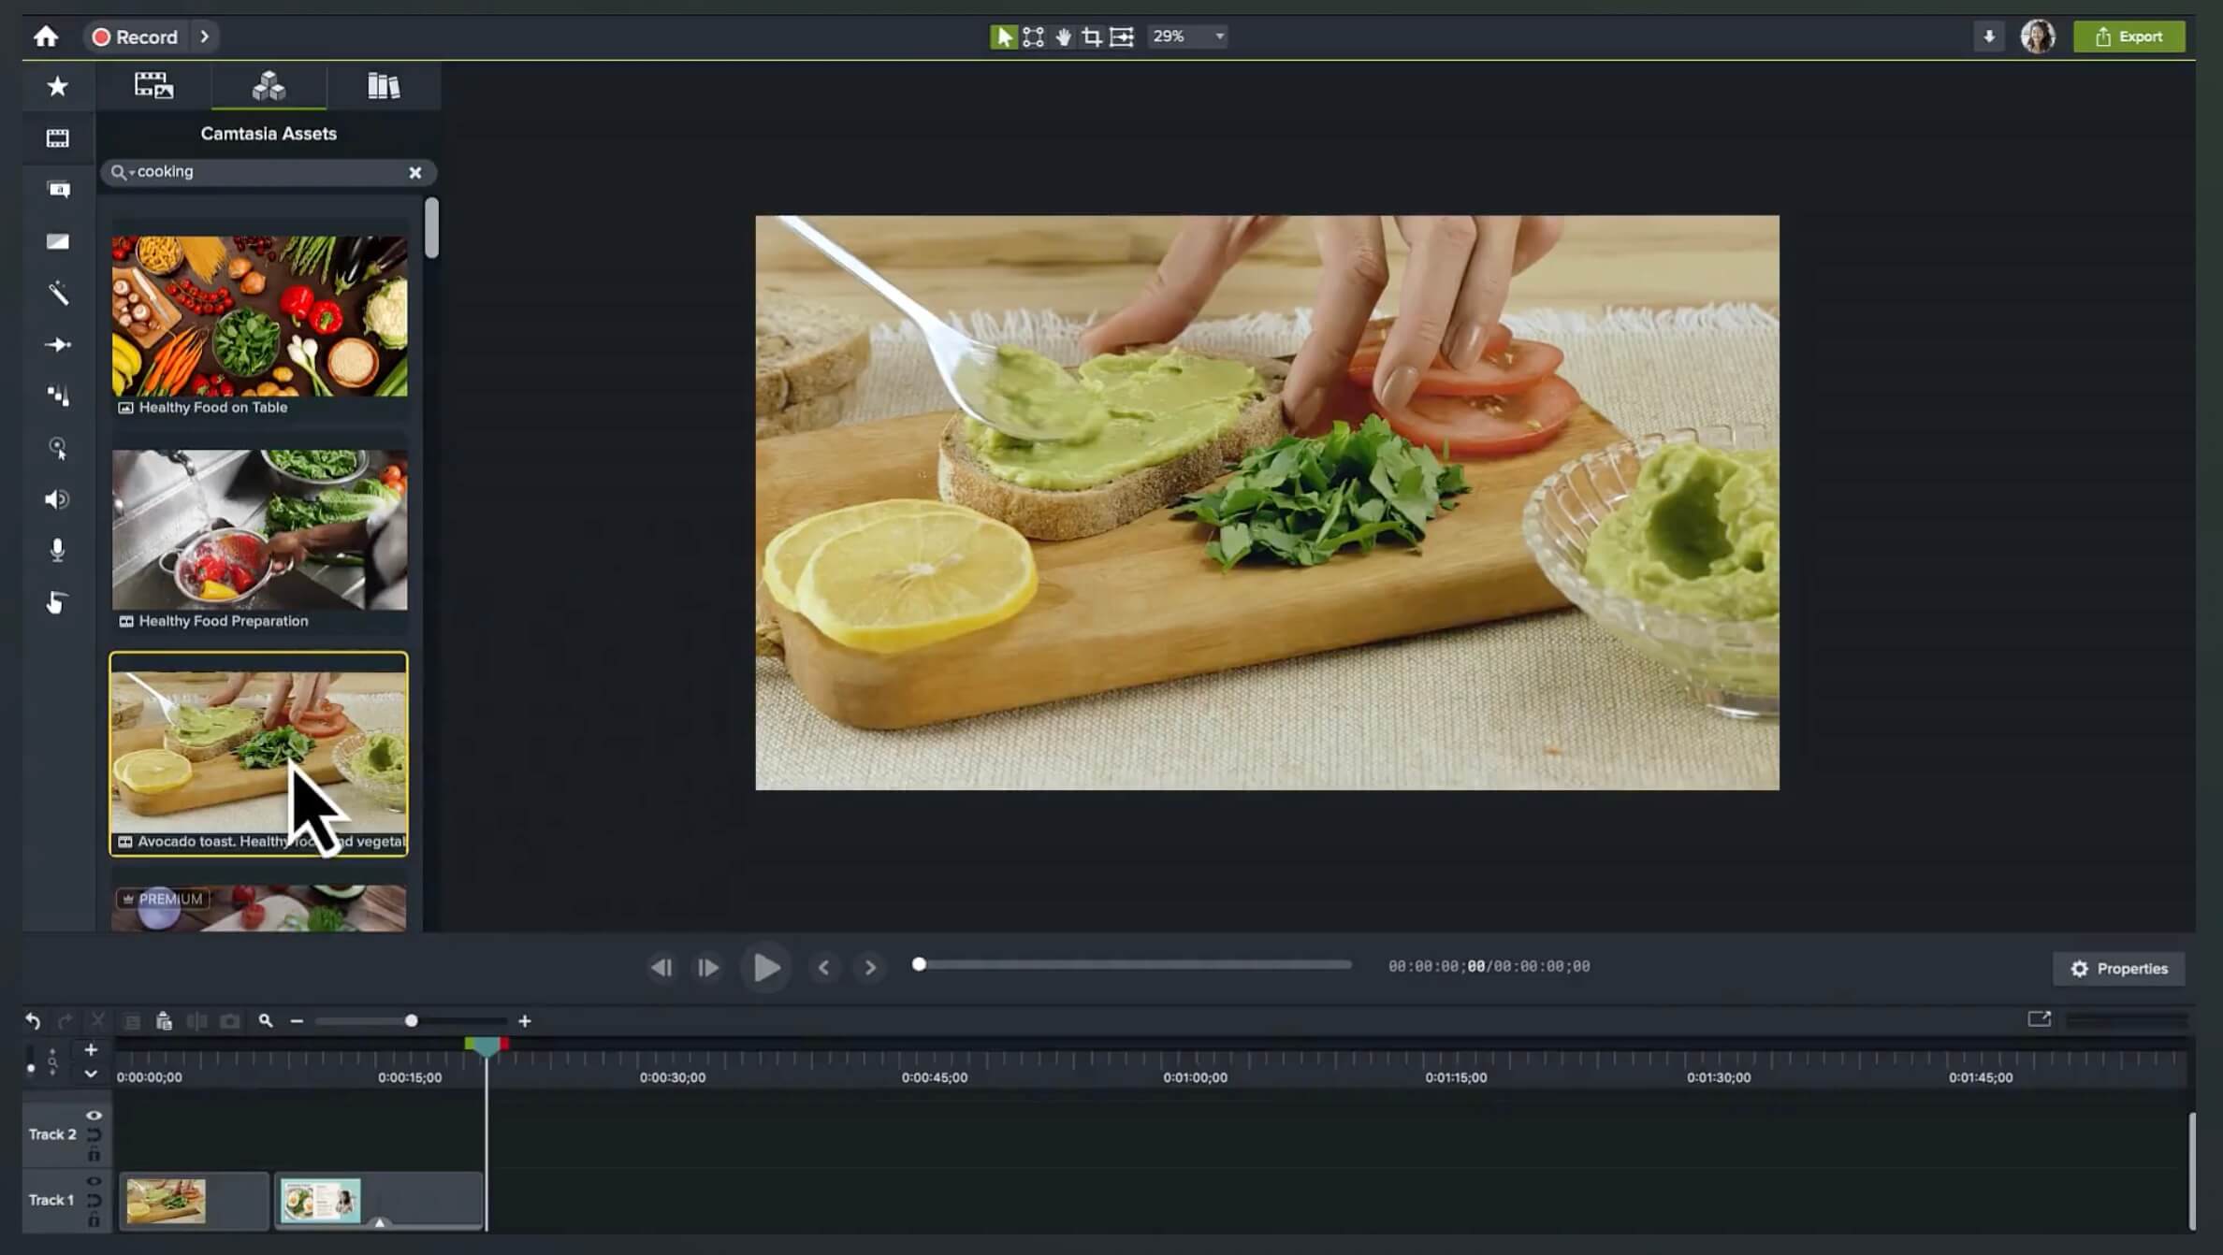The height and width of the screenshot is (1255, 2223).
Task: Click the Annotations panel icon
Action: [x=58, y=189]
